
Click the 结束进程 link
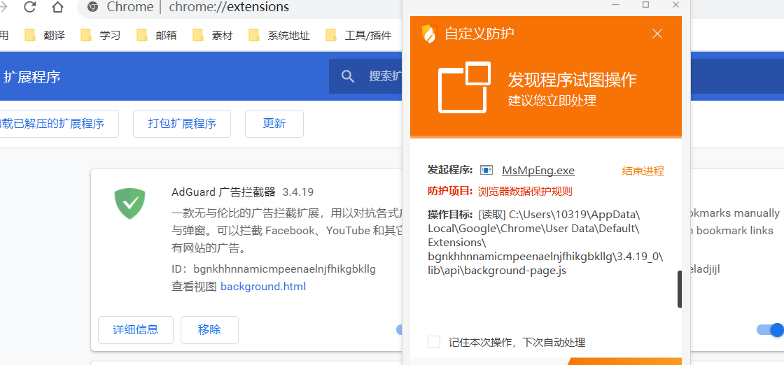click(643, 171)
